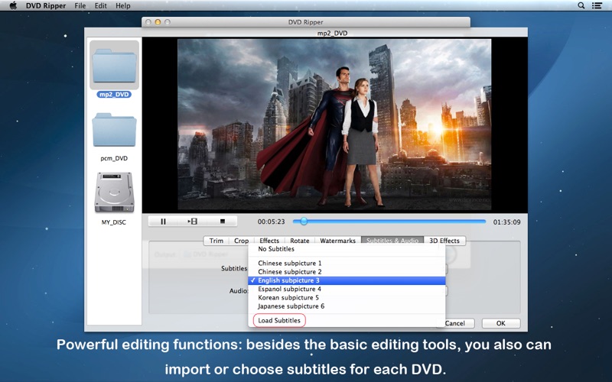This screenshot has width=612, height=382.
Task: Select the pcm_DVD folder icon
Action: click(x=114, y=130)
